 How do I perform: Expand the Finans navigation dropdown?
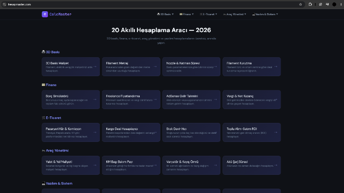(x=187, y=14)
